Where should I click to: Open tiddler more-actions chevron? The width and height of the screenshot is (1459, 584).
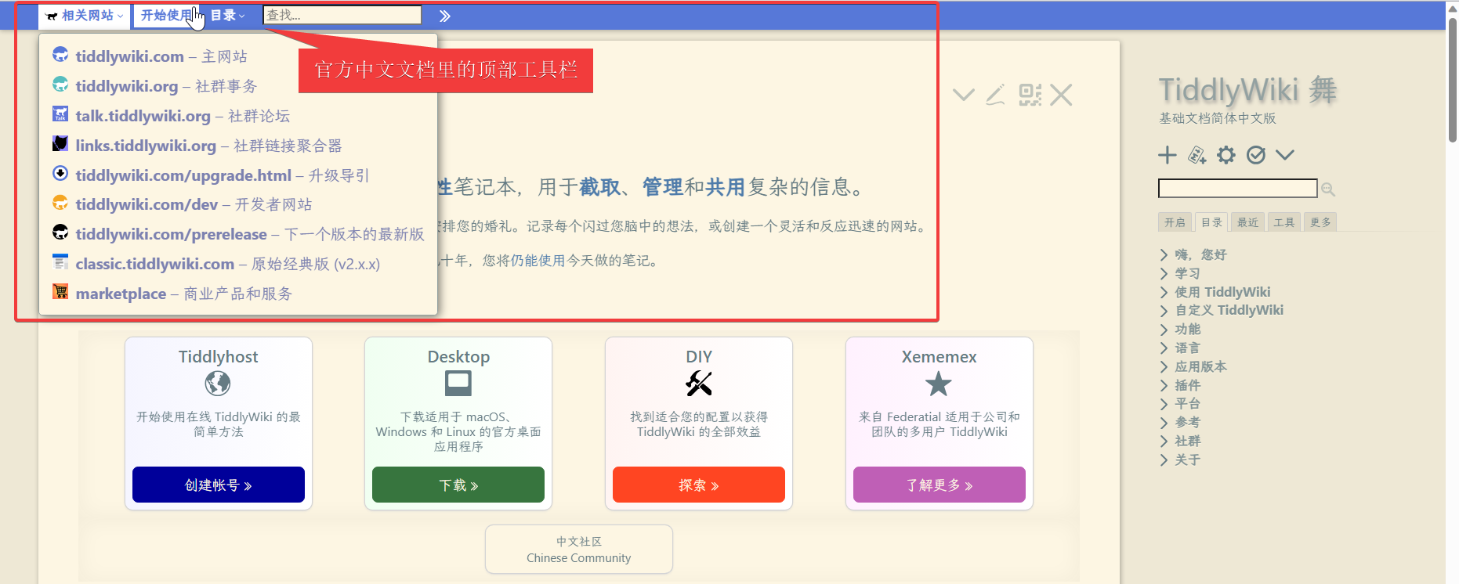coord(964,96)
